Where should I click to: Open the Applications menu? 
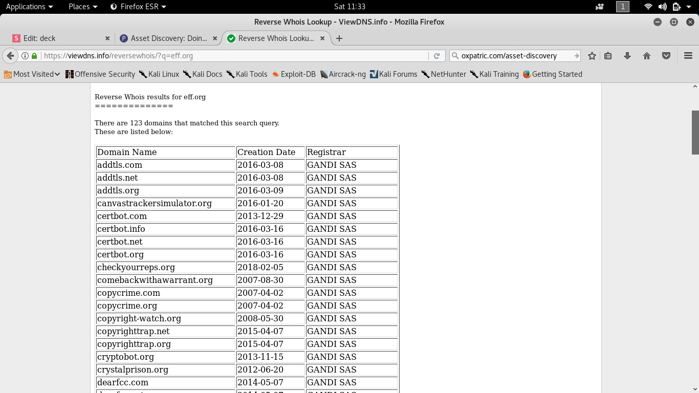click(29, 7)
